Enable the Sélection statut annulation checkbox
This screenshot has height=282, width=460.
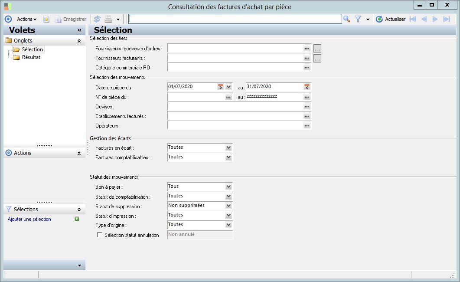point(100,235)
